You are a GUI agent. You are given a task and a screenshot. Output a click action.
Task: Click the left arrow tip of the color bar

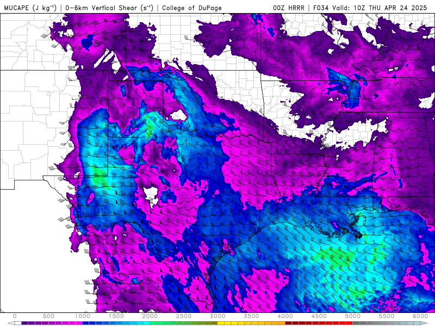coord(10,323)
